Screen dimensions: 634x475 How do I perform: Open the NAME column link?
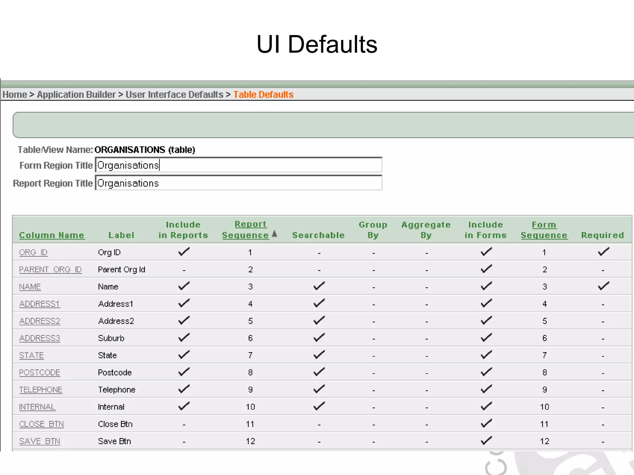(x=30, y=287)
